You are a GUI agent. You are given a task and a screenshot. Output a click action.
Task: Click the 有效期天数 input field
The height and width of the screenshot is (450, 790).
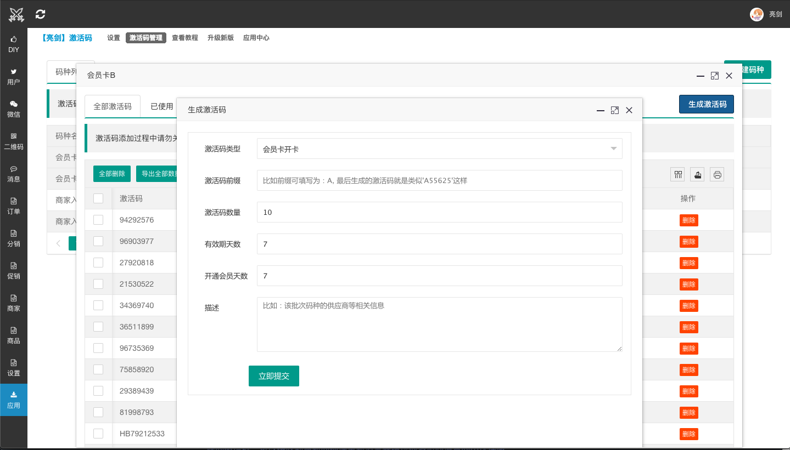pos(439,244)
